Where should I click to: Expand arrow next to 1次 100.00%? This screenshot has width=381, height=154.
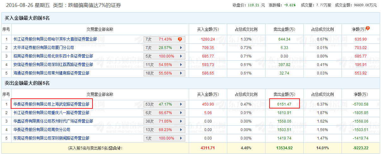181,138
